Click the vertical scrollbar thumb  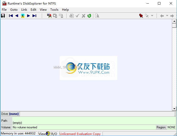(174, 25)
